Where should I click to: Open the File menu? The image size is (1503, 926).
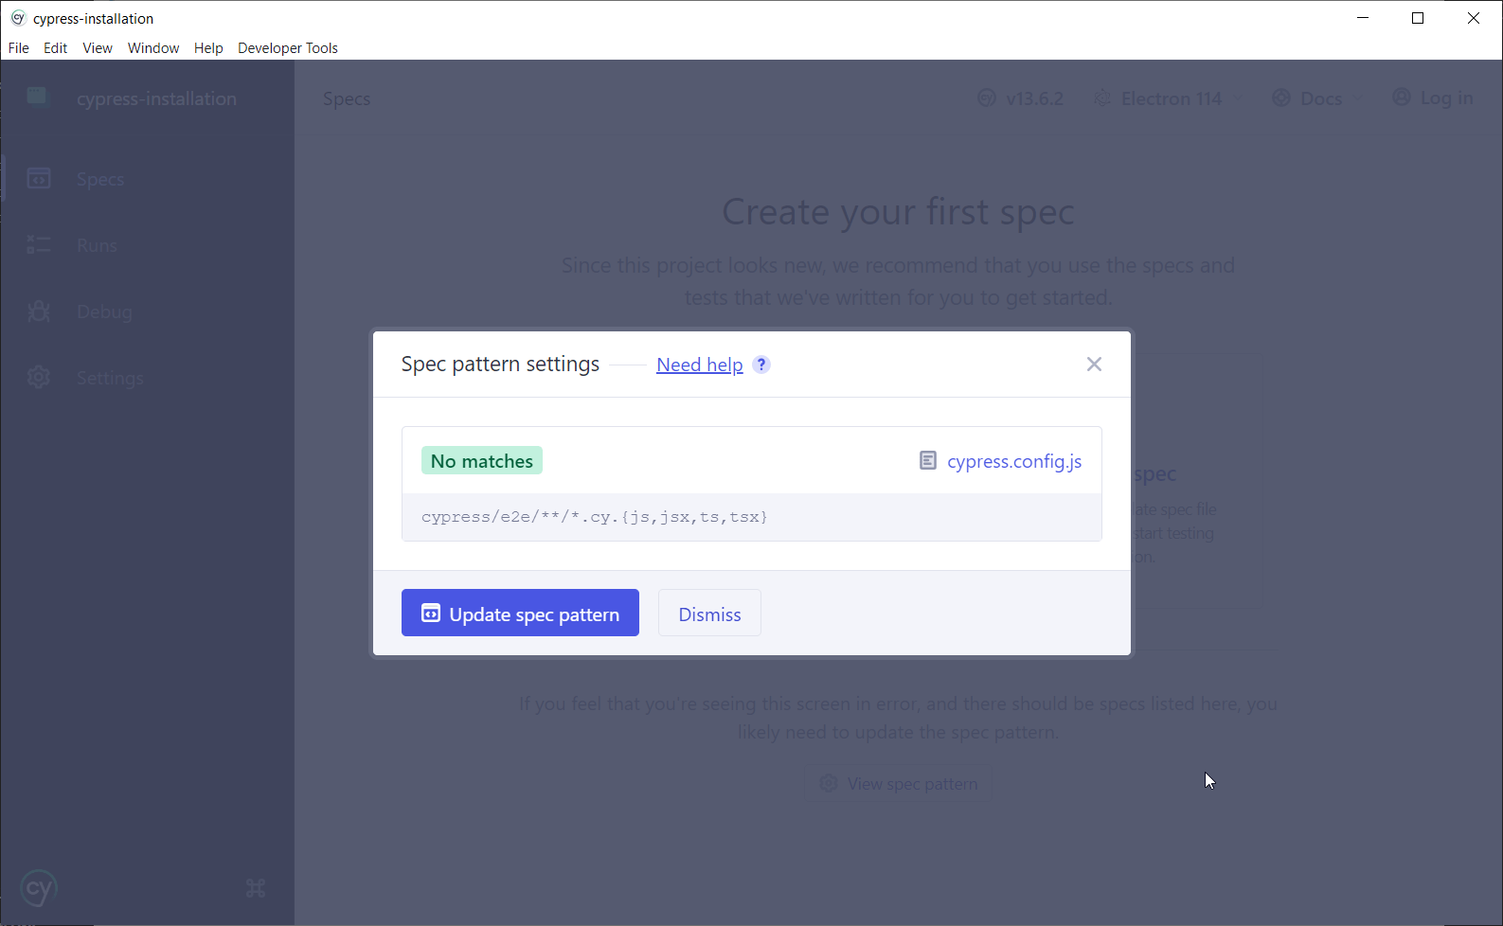(x=19, y=48)
